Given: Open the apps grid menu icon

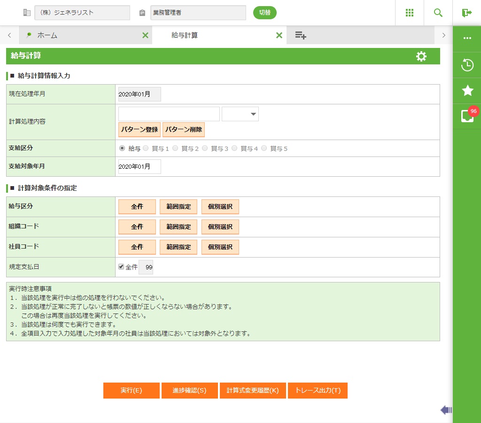Looking at the screenshot, I should [x=409, y=13].
